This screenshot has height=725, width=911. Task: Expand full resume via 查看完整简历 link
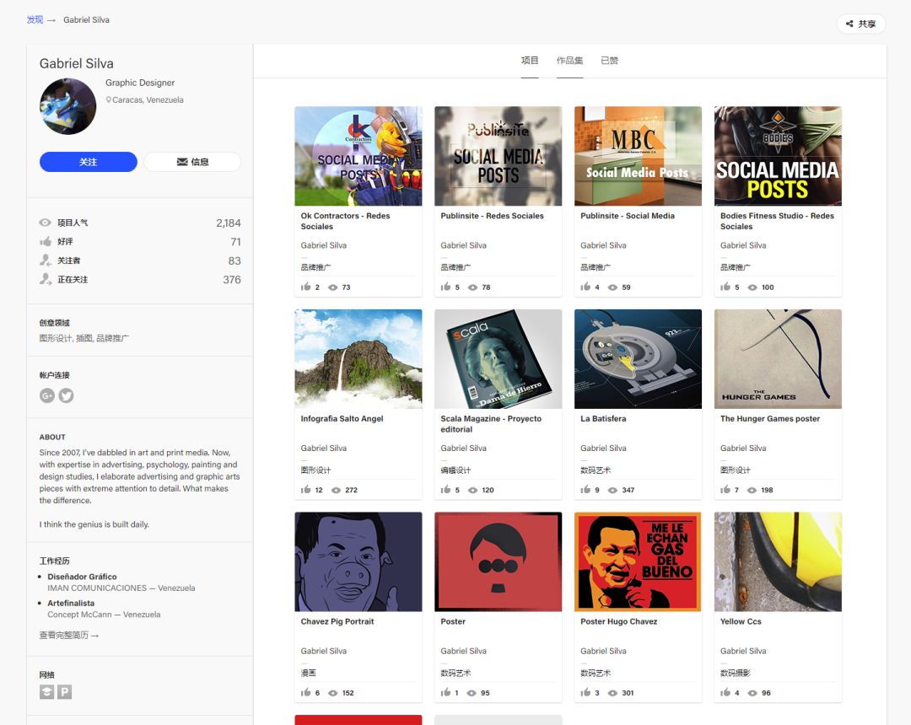68,635
